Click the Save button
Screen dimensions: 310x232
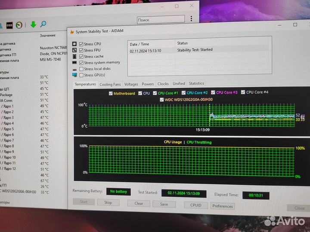tap(164, 204)
